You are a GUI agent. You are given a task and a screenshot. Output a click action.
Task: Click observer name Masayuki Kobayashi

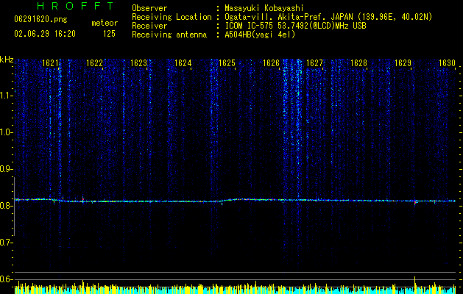click(264, 8)
